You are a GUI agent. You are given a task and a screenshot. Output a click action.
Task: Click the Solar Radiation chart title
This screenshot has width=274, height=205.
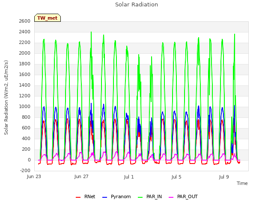(137, 5)
